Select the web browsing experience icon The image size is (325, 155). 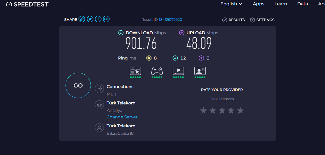pyautogui.click(x=135, y=71)
